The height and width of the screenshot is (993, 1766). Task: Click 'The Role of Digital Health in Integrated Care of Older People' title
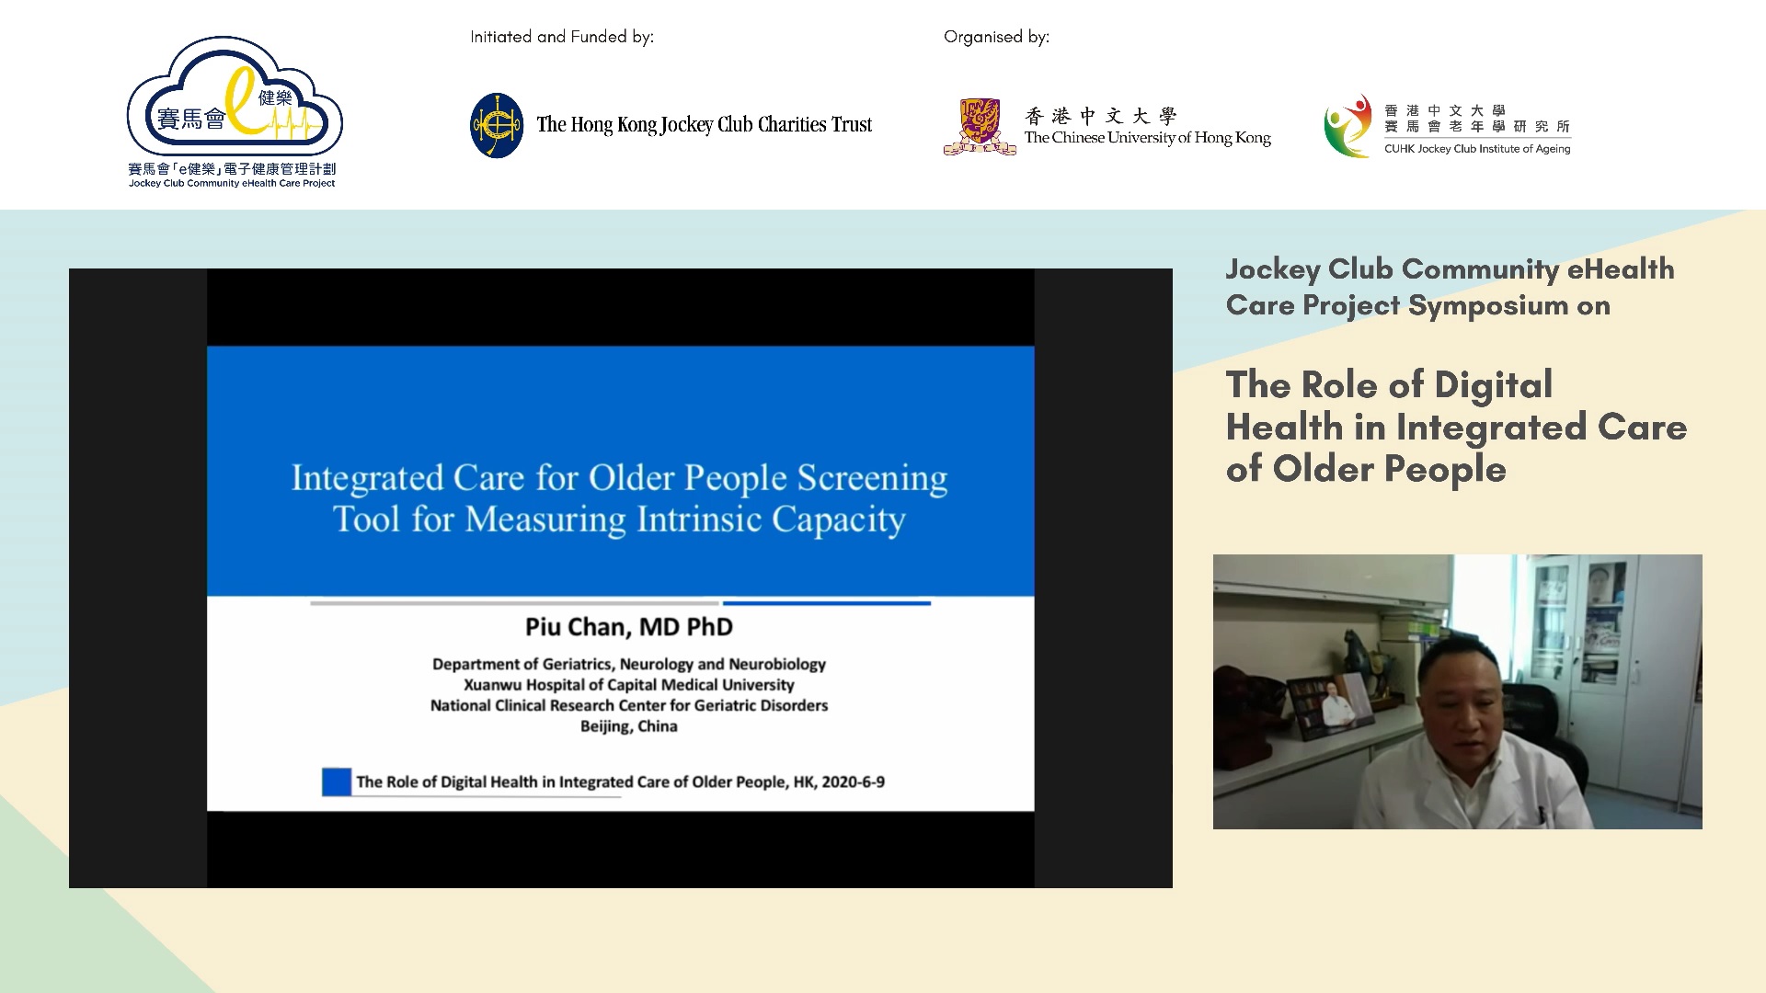coord(1456,427)
